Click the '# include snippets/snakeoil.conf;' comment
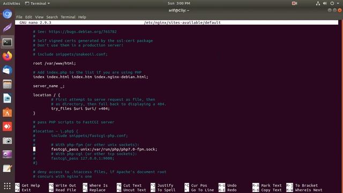 (70, 54)
